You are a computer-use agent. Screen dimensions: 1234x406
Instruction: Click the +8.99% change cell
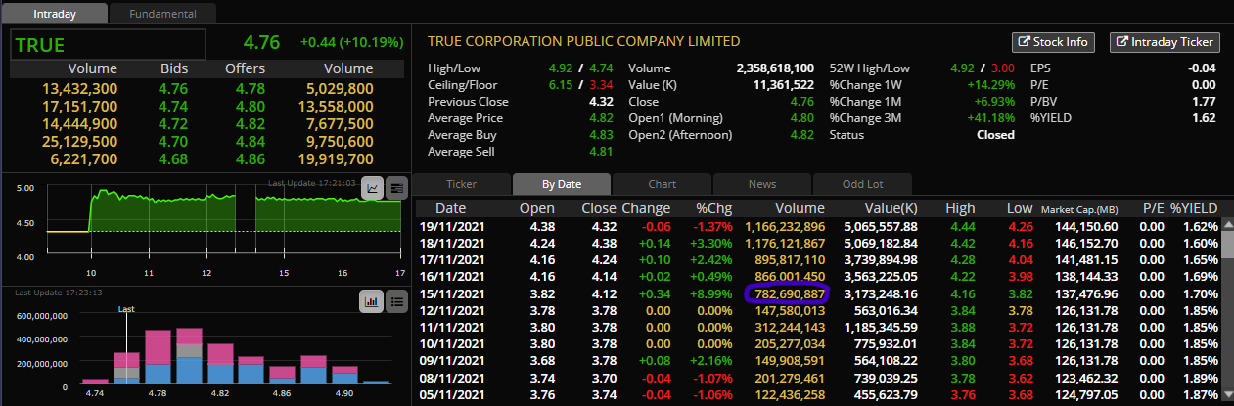click(x=710, y=293)
